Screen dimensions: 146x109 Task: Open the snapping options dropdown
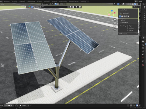(x=58, y=4)
